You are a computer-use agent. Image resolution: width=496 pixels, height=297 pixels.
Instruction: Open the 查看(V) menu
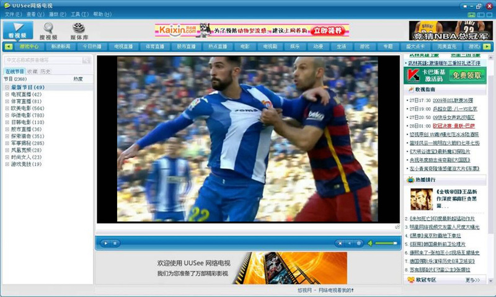pyautogui.click(x=35, y=14)
